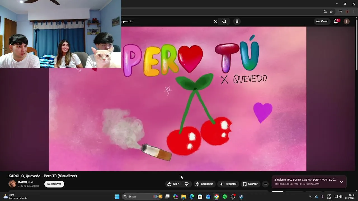The image size is (358, 201).
Task: Open Steam from the taskbar
Action: point(241,197)
